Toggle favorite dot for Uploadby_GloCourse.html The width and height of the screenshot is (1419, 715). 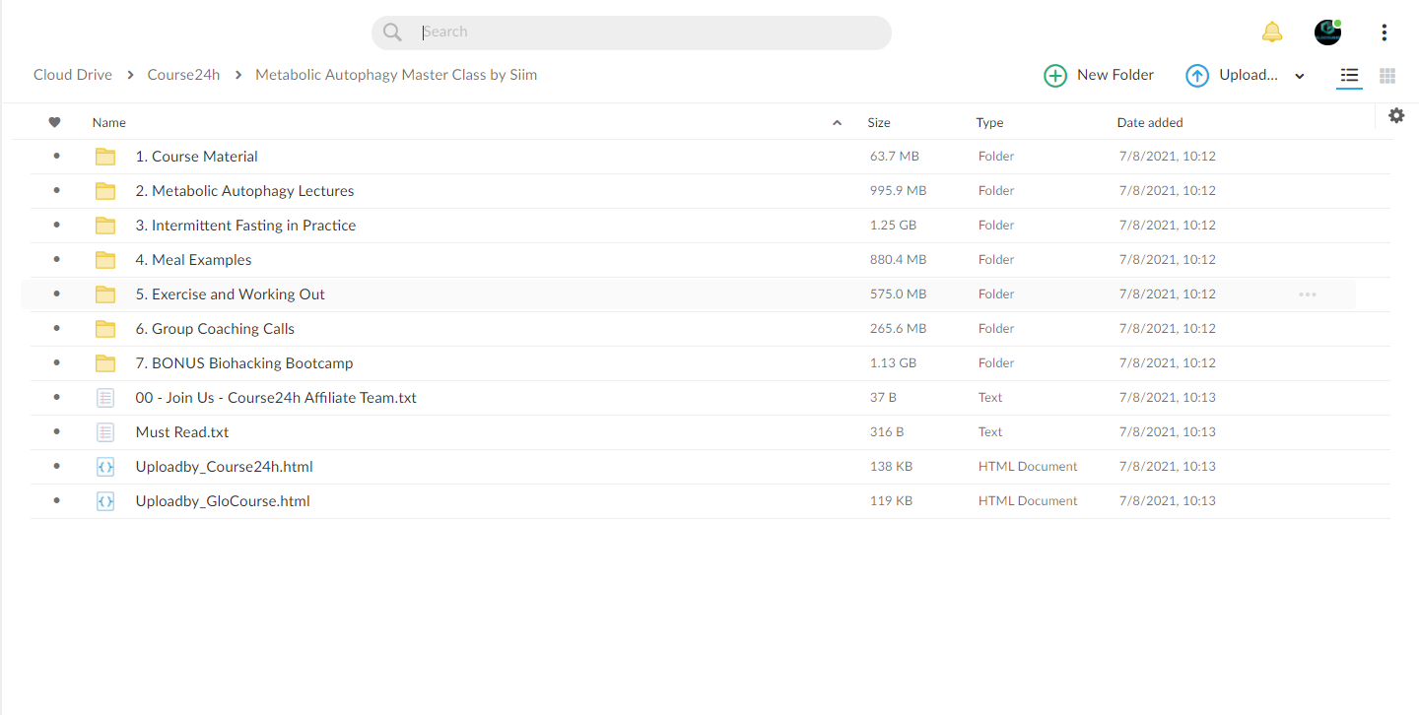point(56,501)
